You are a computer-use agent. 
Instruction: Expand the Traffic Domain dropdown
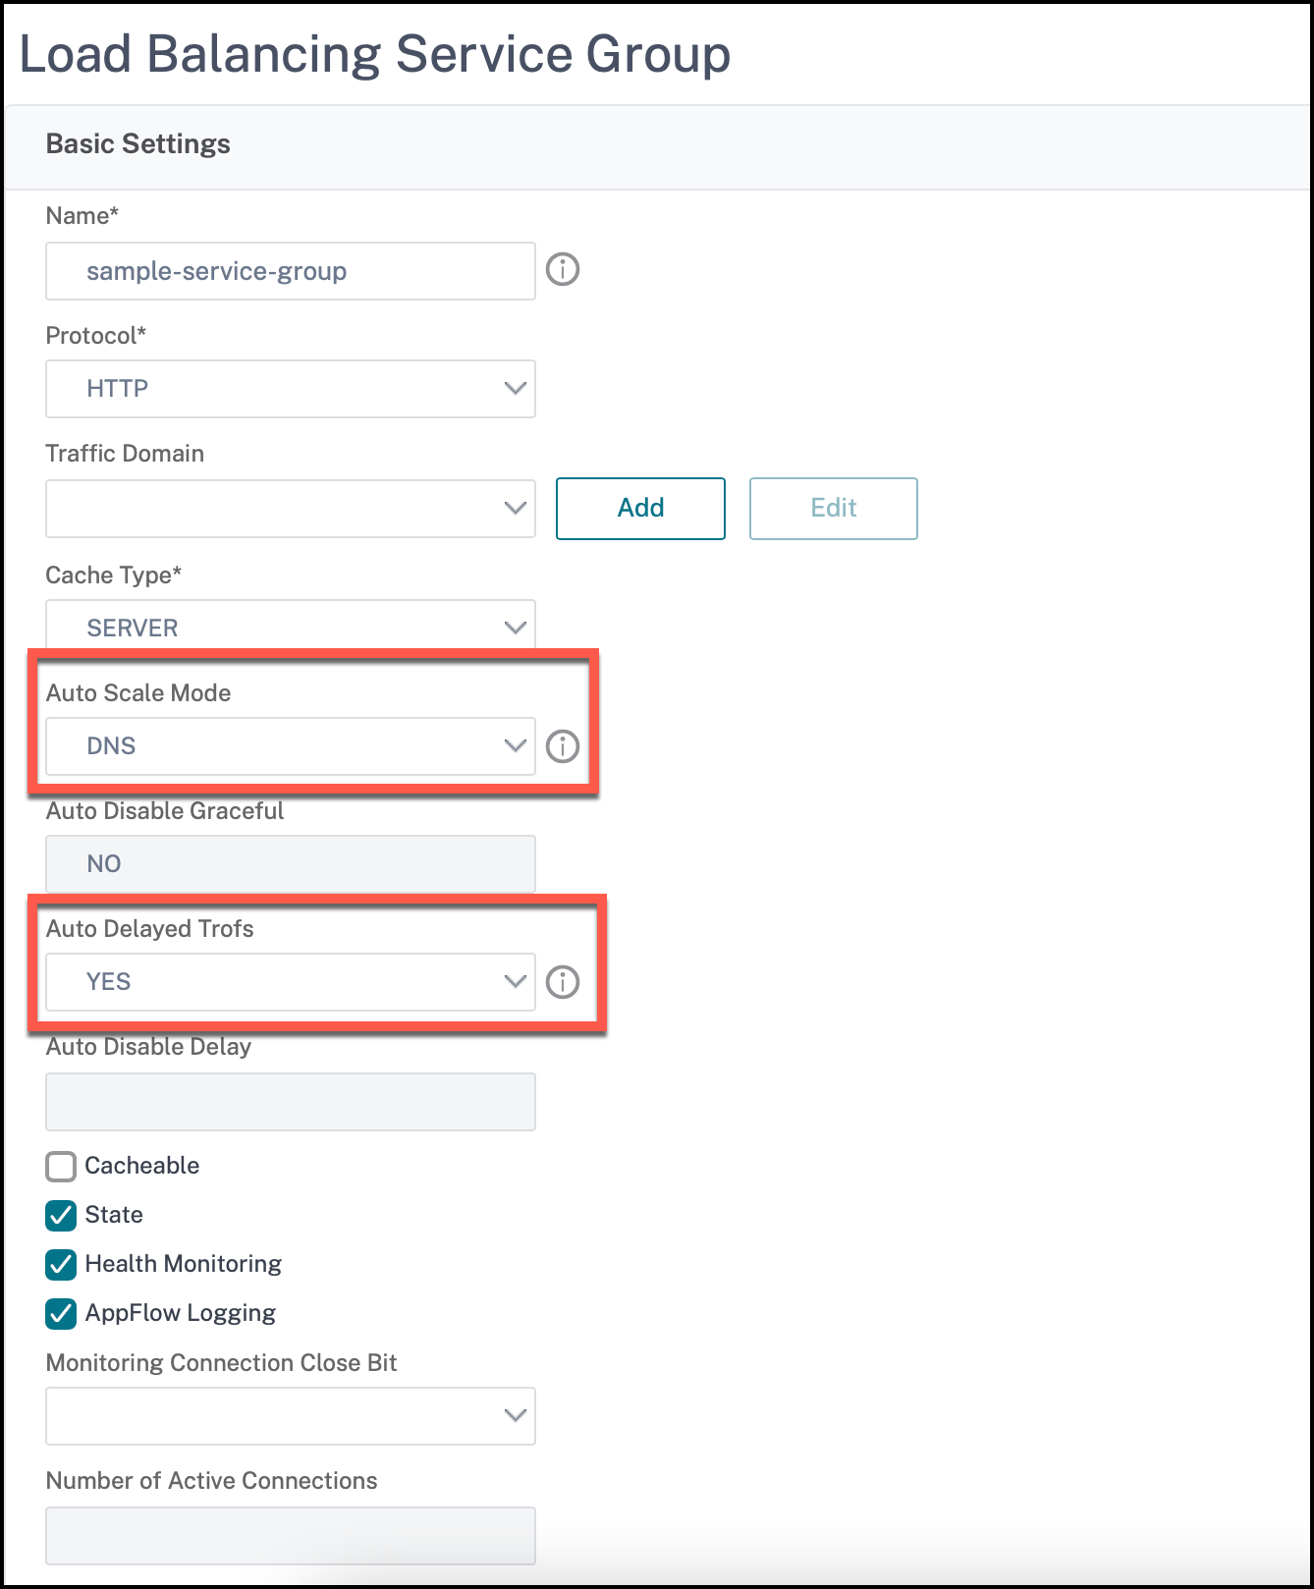pos(291,509)
